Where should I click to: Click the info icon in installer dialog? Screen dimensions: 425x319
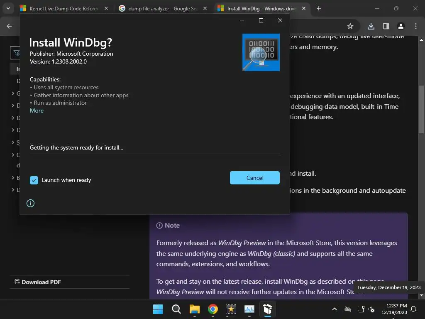tap(30, 203)
